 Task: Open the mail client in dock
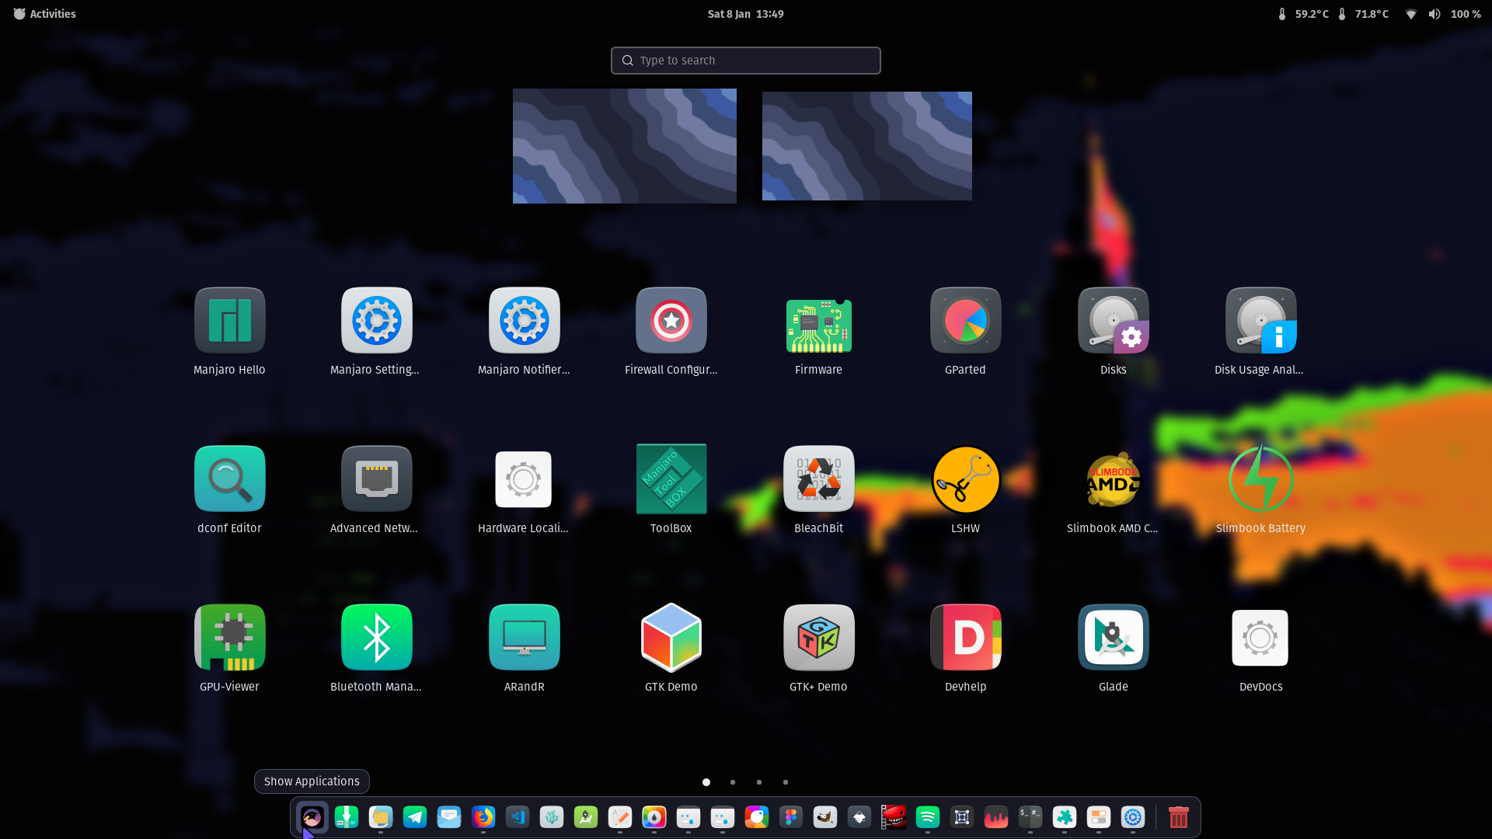449,817
